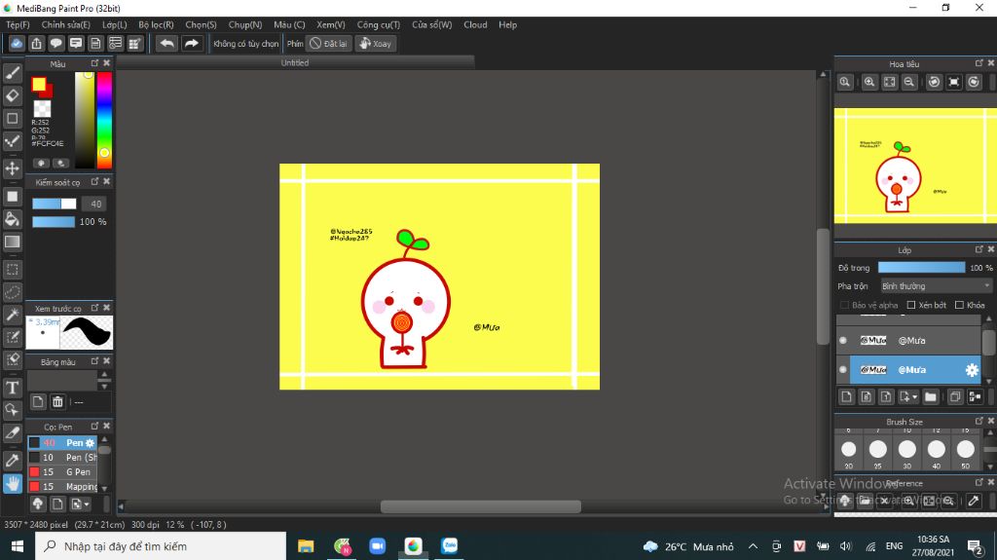Viewport: 997px width, 560px height.
Task: Adjust the Độ trong opacity slider
Action: pyautogui.click(x=921, y=268)
